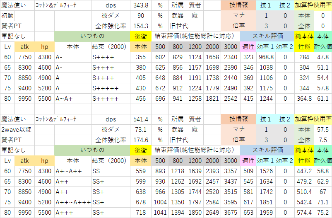Click the 純本体 性能 value 574.4
Screen dimensions: 332x218
pos(304,213)
